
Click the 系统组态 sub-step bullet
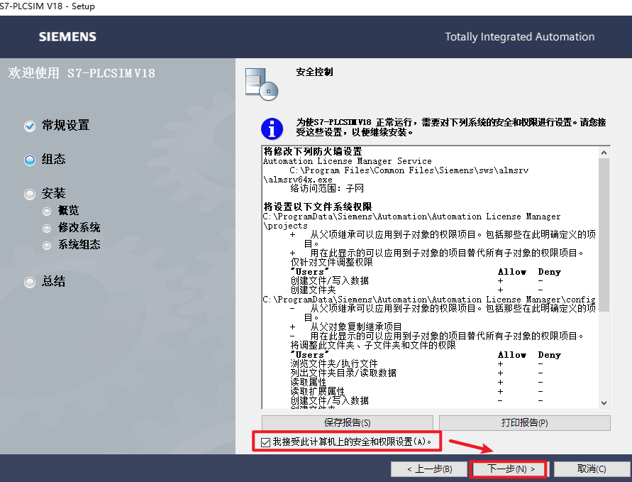(47, 245)
